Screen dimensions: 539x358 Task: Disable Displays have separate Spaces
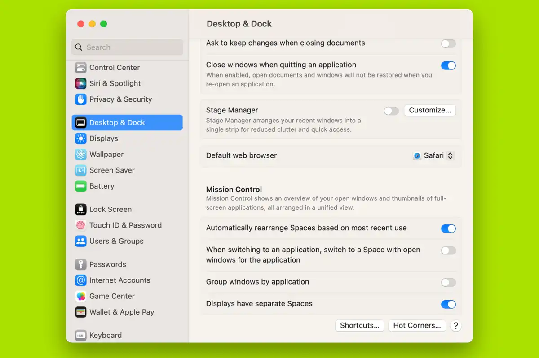pos(448,304)
